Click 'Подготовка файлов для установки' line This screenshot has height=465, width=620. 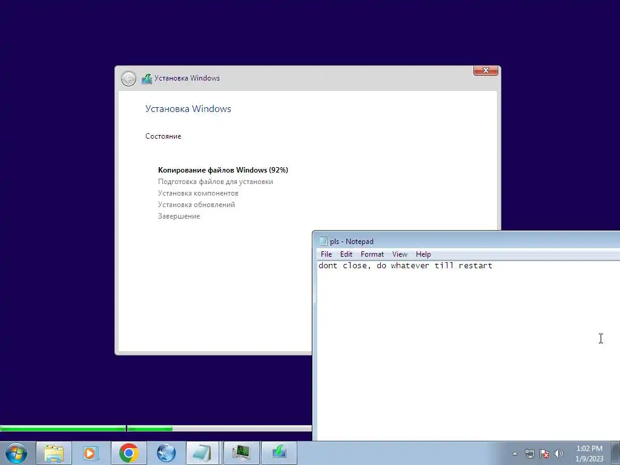[x=216, y=182]
